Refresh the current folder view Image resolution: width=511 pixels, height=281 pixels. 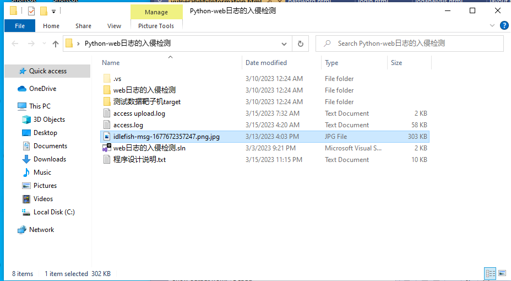(x=301, y=44)
